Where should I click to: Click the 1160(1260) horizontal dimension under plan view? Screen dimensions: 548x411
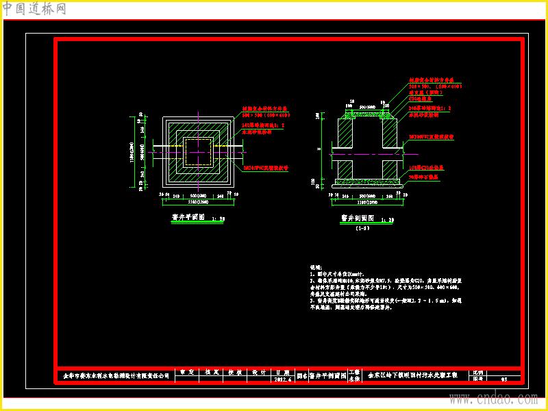tap(198, 201)
